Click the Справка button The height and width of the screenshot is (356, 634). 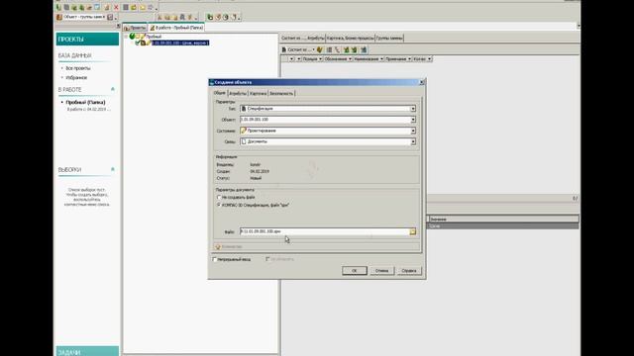pyautogui.click(x=409, y=271)
